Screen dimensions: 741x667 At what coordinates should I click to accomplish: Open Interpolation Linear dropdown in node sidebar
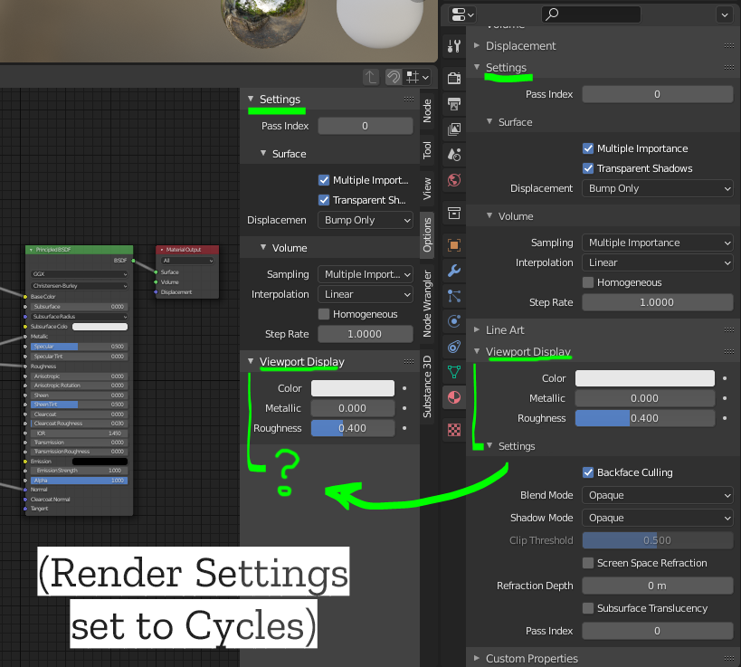[x=366, y=294]
